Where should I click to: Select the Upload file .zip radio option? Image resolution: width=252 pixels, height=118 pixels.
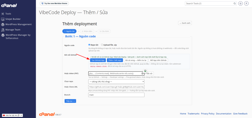tap(102, 45)
